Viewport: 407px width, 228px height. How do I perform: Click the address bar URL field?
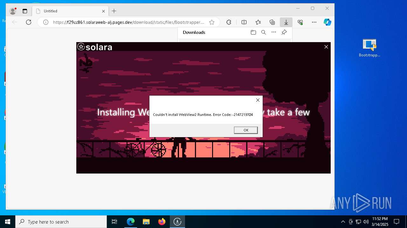[128, 22]
